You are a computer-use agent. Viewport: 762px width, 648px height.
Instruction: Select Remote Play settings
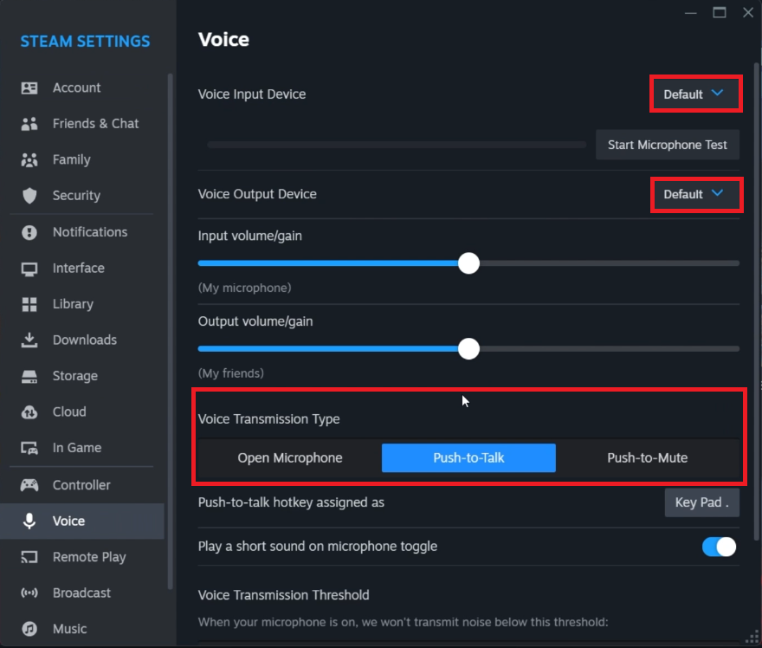point(89,557)
